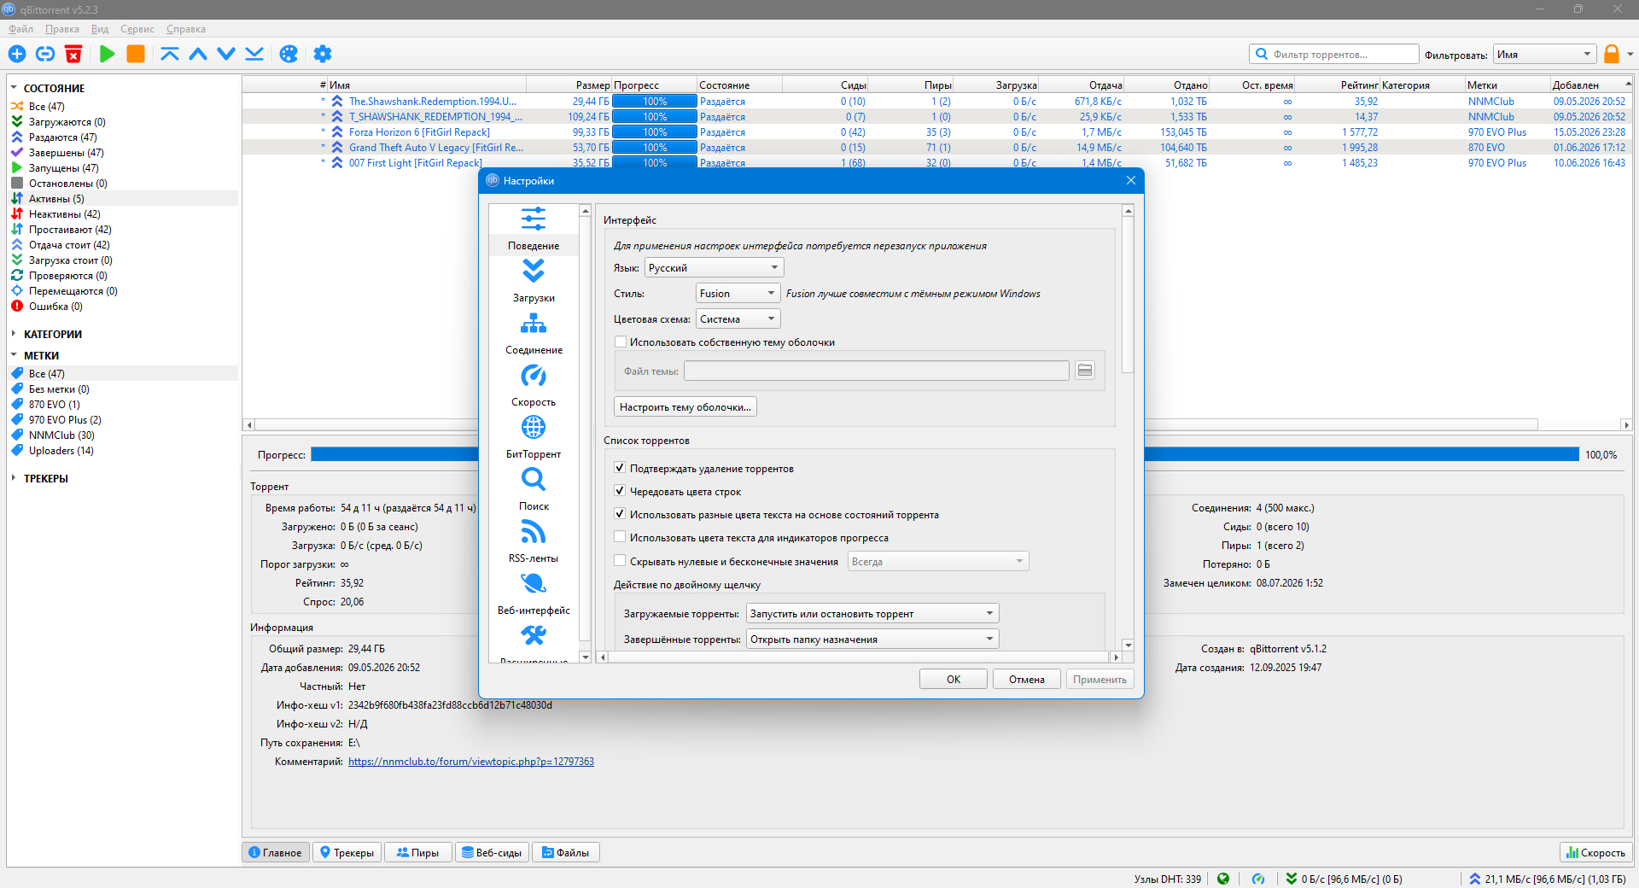Move torrent up in queue icon

tap(198, 54)
